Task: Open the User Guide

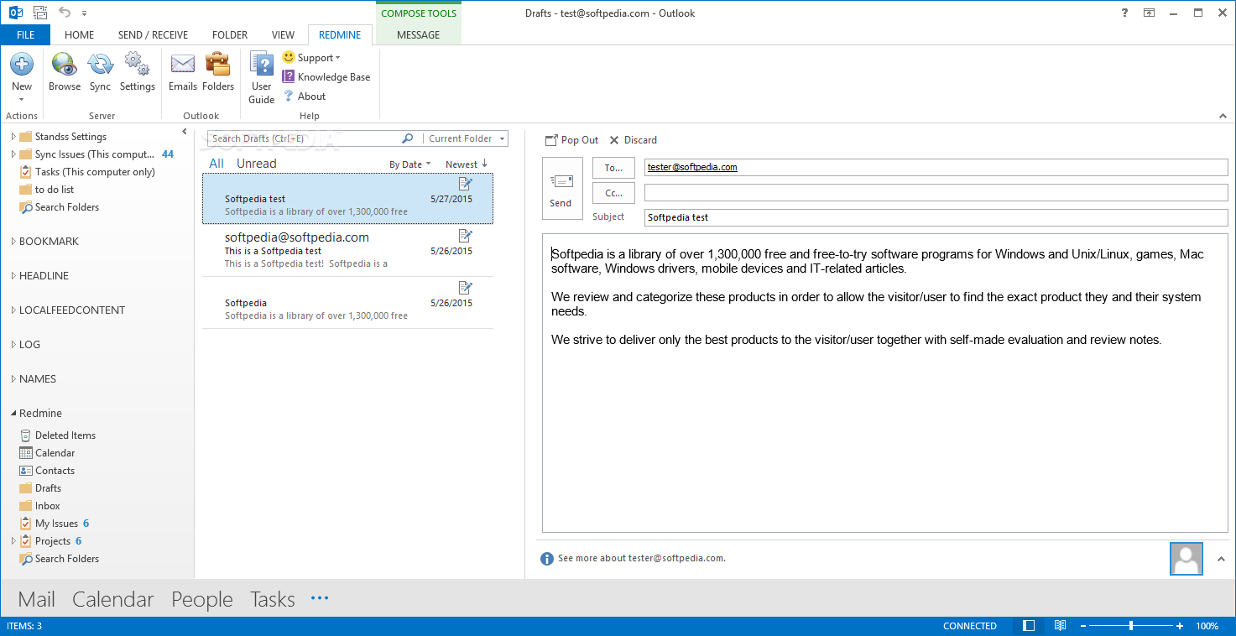Action: click(262, 78)
